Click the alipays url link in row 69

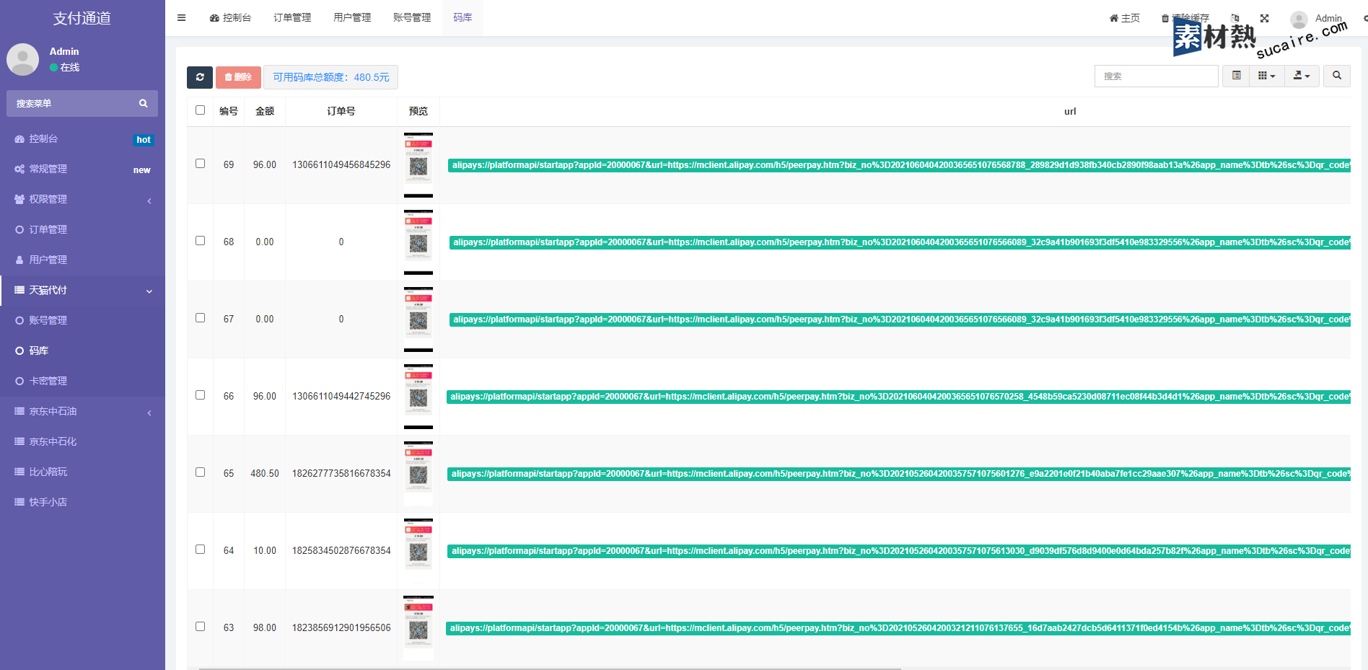899,165
